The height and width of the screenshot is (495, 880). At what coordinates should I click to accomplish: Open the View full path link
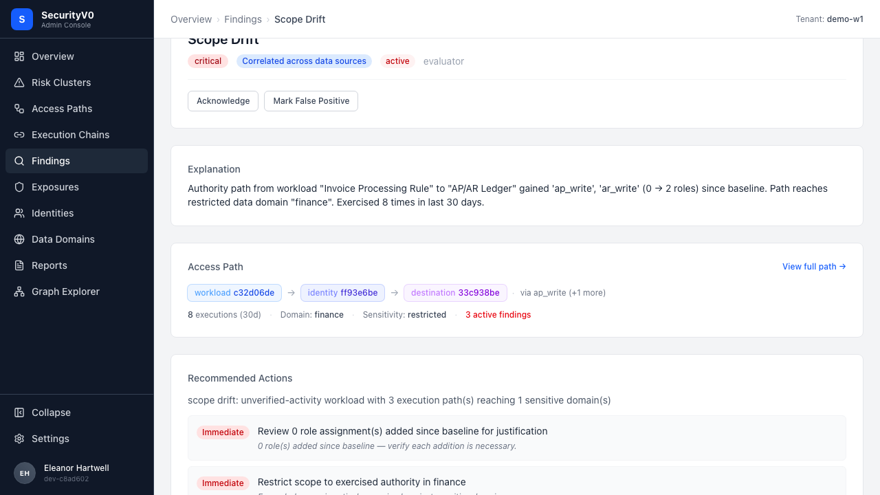[814, 267]
